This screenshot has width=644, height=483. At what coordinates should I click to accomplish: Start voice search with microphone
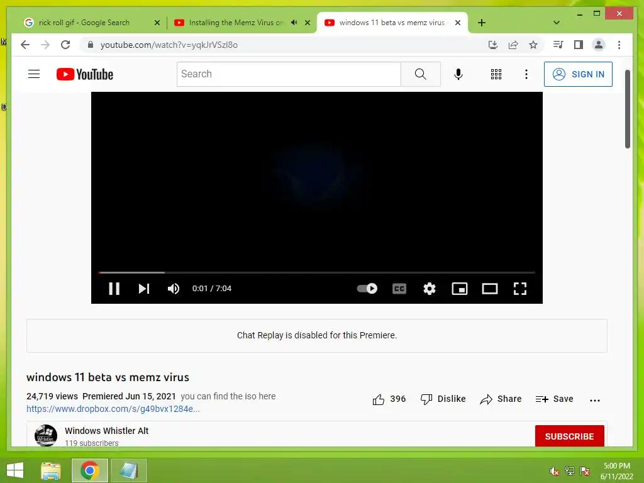[x=458, y=74]
